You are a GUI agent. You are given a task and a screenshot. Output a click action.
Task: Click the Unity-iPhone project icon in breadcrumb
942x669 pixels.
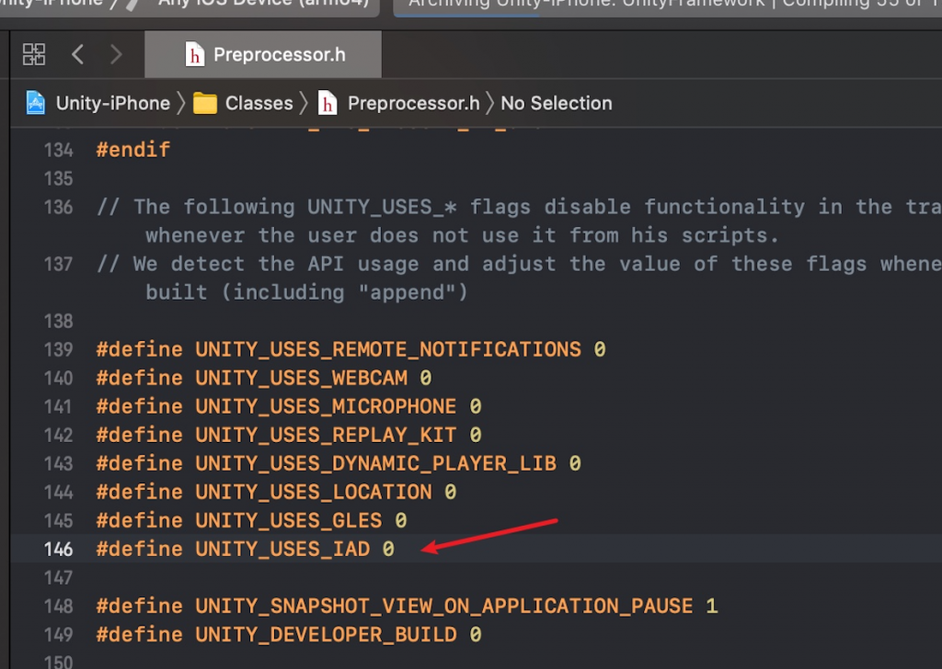coord(36,103)
